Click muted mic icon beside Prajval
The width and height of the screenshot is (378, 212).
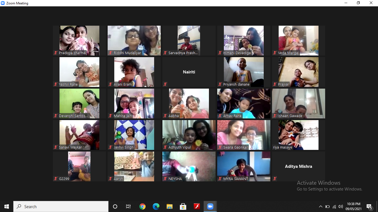click(x=275, y=84)
